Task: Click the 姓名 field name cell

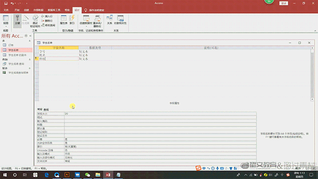Action: [x=59, y=55]
